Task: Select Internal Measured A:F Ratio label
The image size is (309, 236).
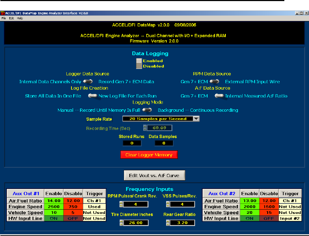Action: (x=256, y=96)
